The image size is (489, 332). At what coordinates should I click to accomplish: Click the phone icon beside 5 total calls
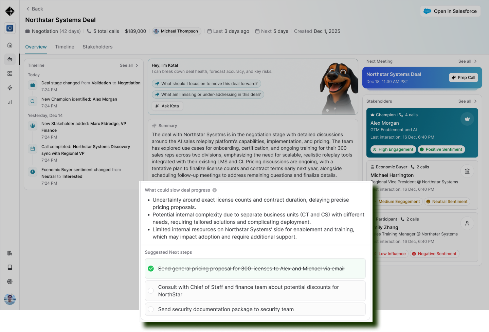89,31
